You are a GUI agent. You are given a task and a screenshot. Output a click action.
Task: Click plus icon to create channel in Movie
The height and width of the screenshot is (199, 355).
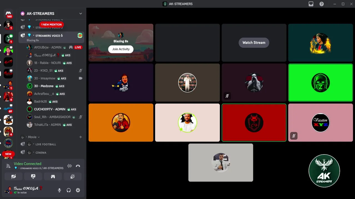tap(80, 137)
